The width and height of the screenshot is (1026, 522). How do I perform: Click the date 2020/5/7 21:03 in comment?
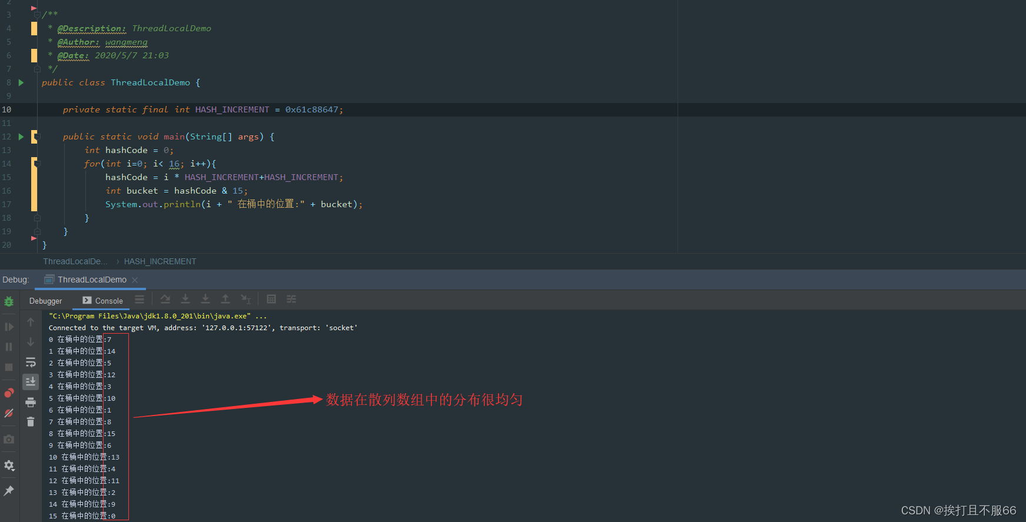click(132, 55)
